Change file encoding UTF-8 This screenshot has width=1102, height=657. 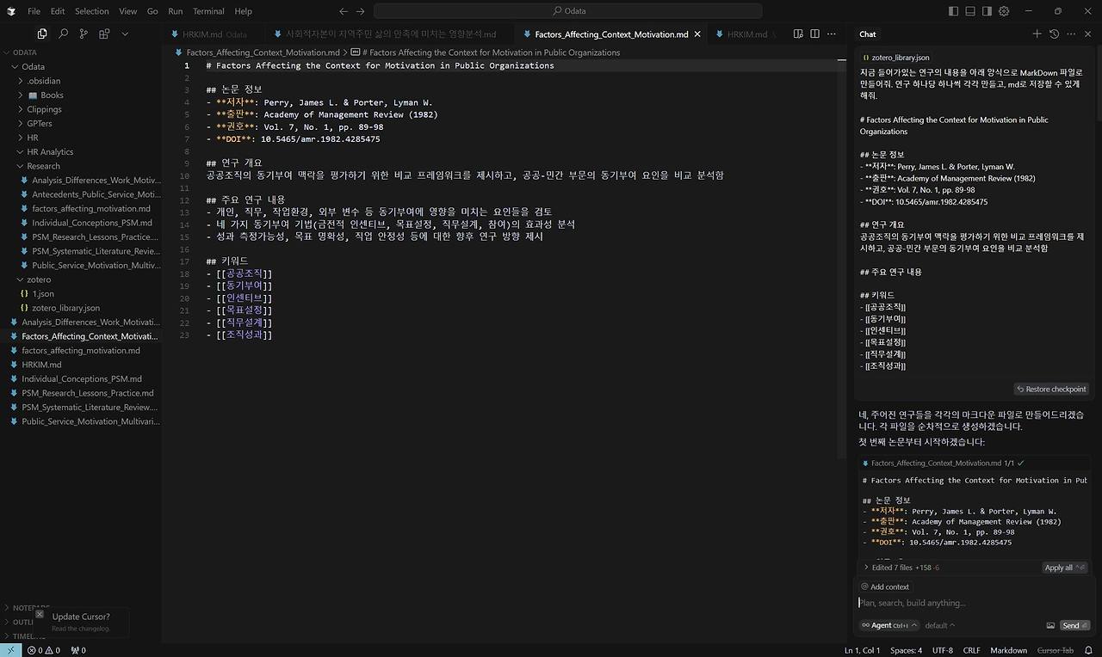coord(942,650)
